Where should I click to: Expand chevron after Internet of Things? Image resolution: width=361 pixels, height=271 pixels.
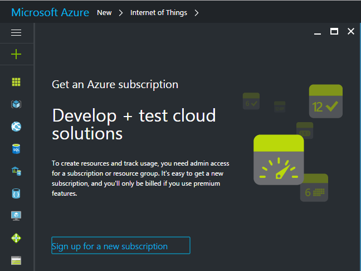click(x=197, y=12)
